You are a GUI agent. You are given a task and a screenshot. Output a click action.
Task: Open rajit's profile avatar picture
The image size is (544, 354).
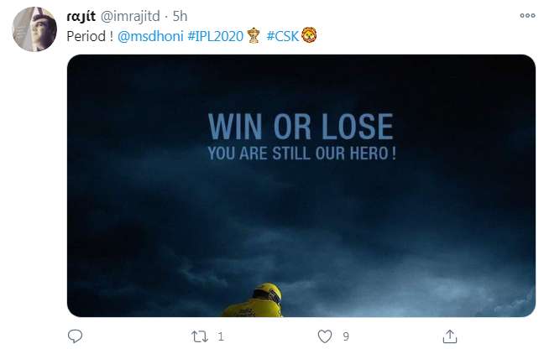click(34, 29)
